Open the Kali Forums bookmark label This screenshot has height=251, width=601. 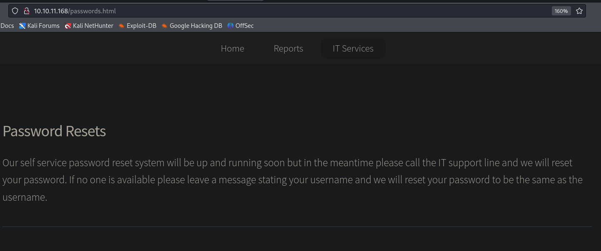[x=43, y=26]
